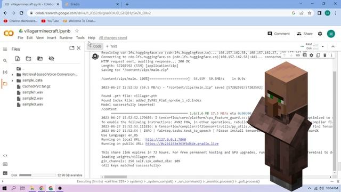
Task: Open Channel dashboard bookmark
Action: point(20,21)
